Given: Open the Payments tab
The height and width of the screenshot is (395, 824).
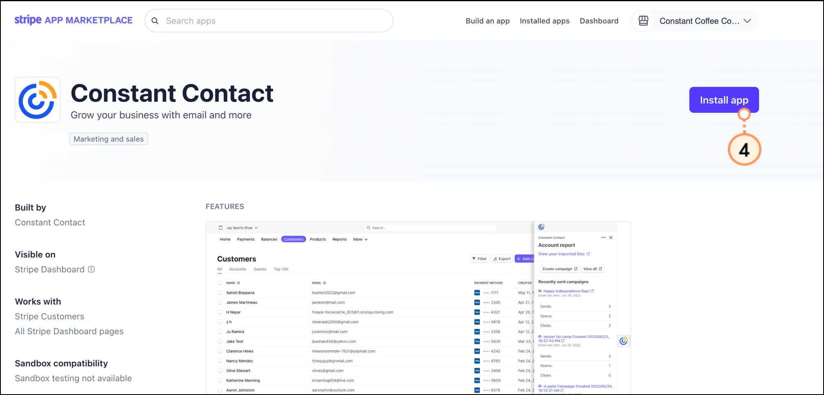Looking at the screenshot, I should pyautogui.click(x=245, y=239).
